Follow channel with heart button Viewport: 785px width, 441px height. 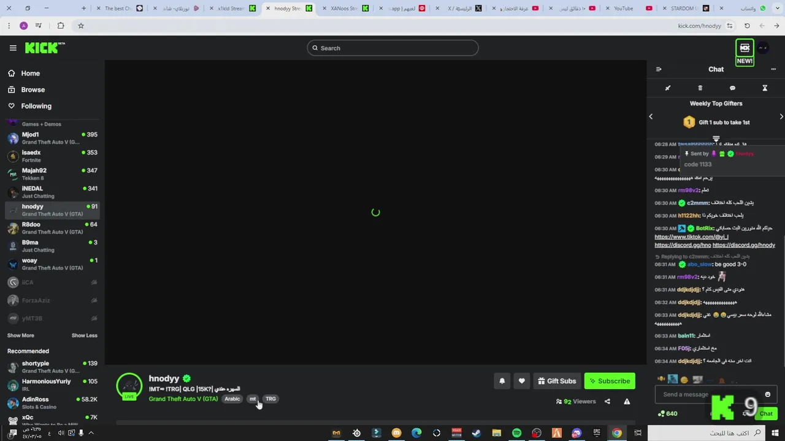coord(521,381)
